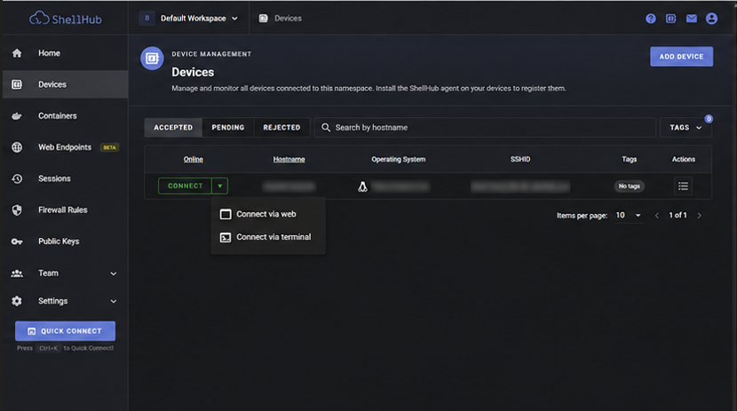Click the '1 of 1' pagination text
Image resolution: width=737 pixels, height=411 pixels.
(678, 215)
